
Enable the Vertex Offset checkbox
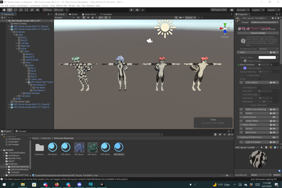(x=244, y=121)
